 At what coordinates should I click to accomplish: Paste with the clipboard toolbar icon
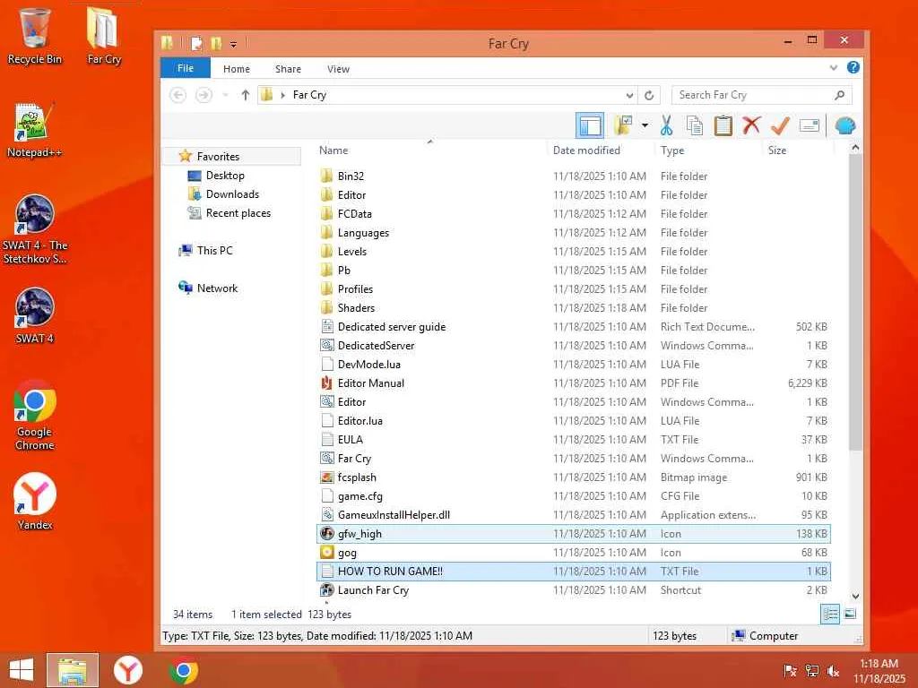click(723, 125)
